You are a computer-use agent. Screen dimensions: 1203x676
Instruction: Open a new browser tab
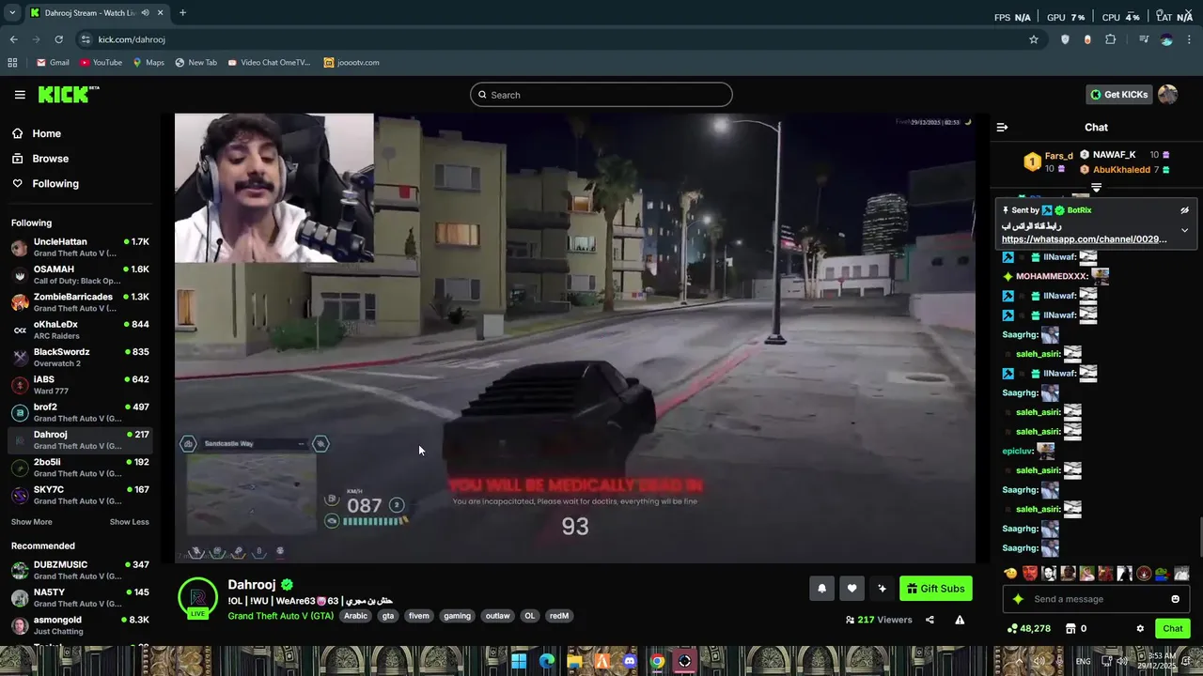click(x=182, y=13)
